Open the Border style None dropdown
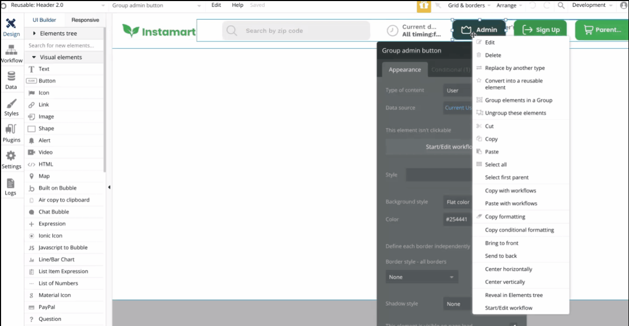The width and height of the screenshot is (629, 326). tap(422, 277)
